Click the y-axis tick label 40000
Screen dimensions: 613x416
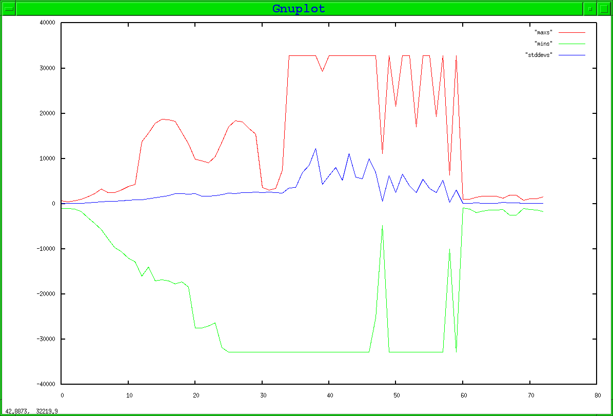click(x=47, y=23)
